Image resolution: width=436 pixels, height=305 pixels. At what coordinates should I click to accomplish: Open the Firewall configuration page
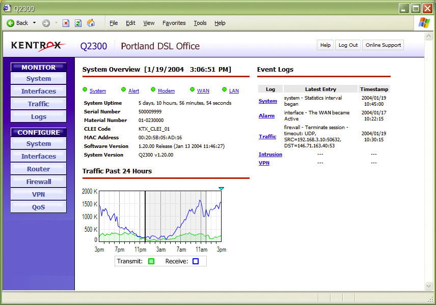(38, 182)
